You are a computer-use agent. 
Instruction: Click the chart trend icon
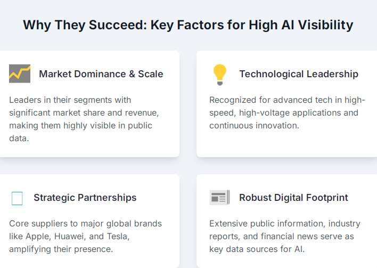tap(20, 74)
